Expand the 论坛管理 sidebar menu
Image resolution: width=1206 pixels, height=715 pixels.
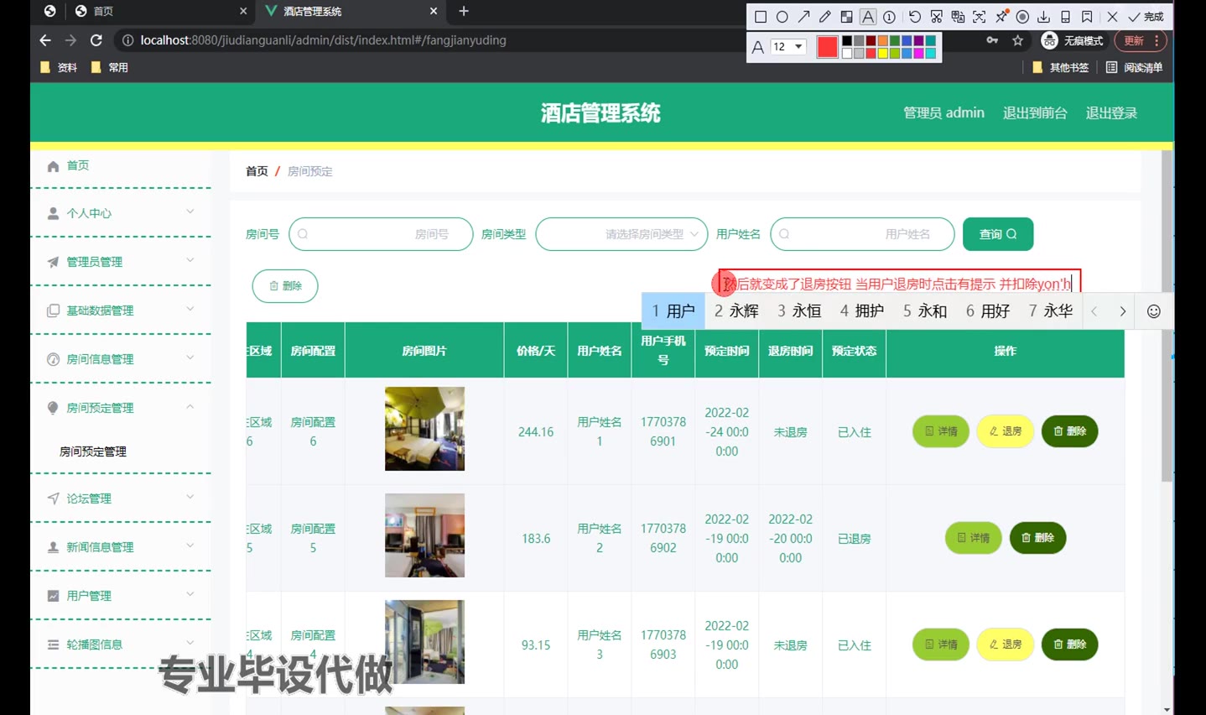coord(121,498)
